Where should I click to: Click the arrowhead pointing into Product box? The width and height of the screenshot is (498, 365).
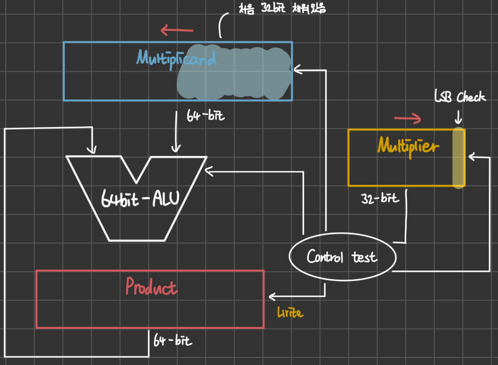click(x=273, y=296)
